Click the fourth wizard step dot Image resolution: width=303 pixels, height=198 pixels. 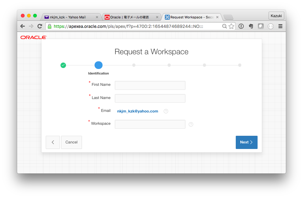tap(169, 65)
